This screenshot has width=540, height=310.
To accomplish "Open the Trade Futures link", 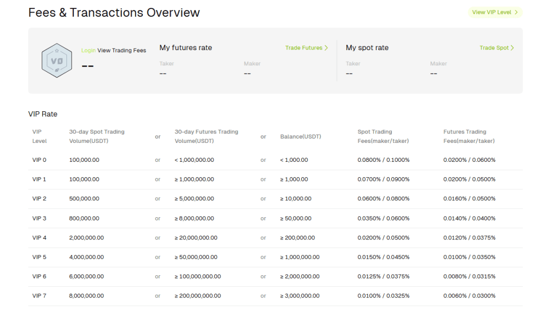I will pos(304,48).
